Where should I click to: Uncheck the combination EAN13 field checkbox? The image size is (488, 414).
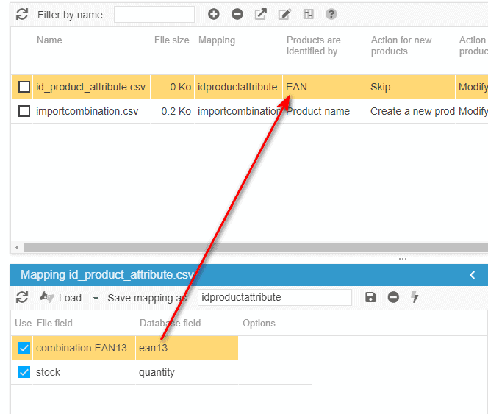(x=24, y=348)
